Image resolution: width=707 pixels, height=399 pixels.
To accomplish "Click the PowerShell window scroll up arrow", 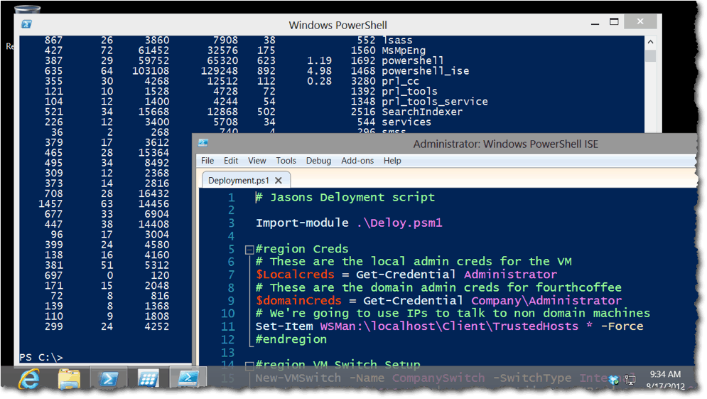I will [x=650, y=41].
